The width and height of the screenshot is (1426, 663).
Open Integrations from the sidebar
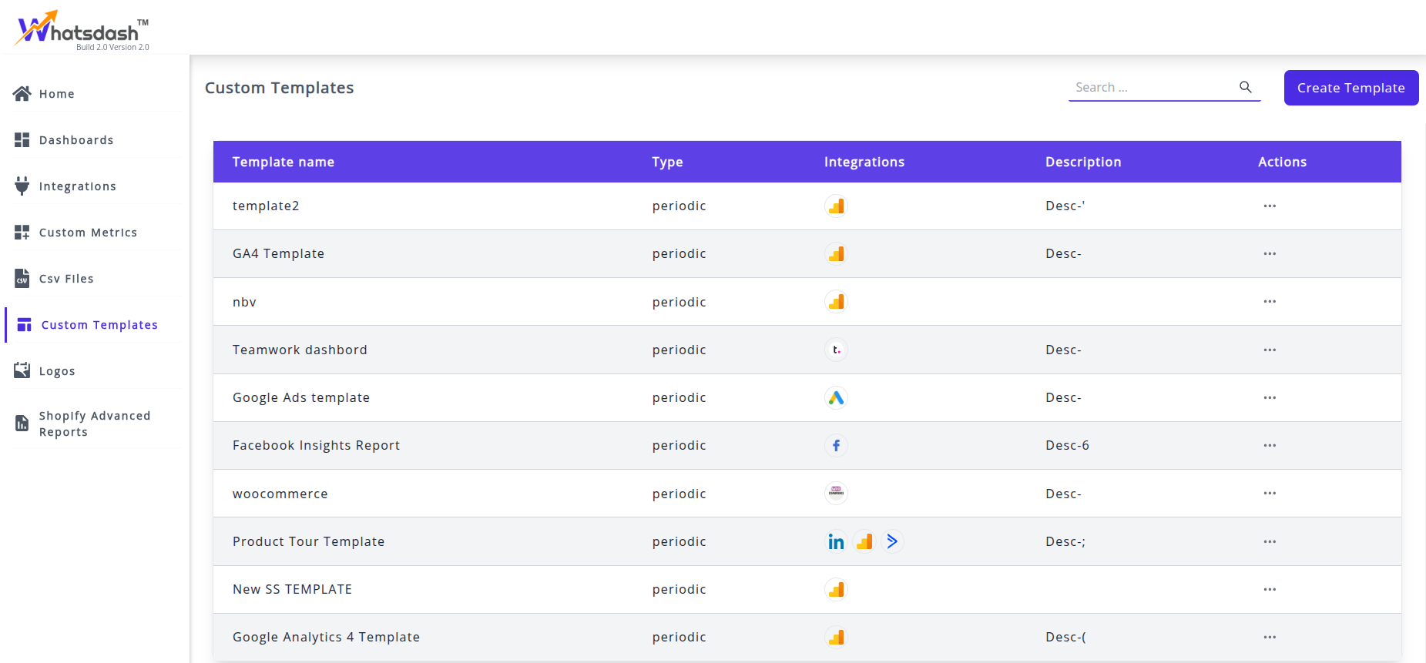pos(77,186)
